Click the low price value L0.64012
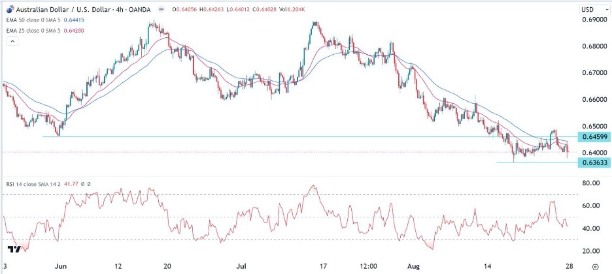612x274 pixels. pyautogui.click(x=238, y=10)
